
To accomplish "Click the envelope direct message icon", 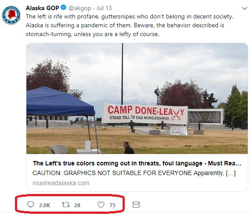I will coord(136,205).
